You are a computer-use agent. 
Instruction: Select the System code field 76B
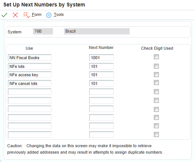pyautogui.click(x=43, y=31)
